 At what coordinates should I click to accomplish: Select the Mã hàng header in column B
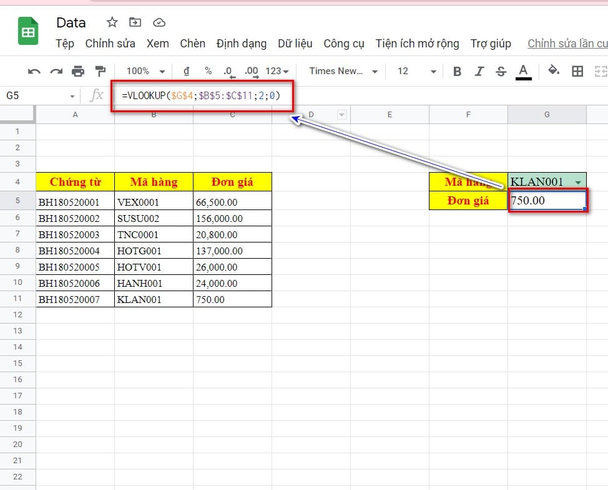coord(154,181)
